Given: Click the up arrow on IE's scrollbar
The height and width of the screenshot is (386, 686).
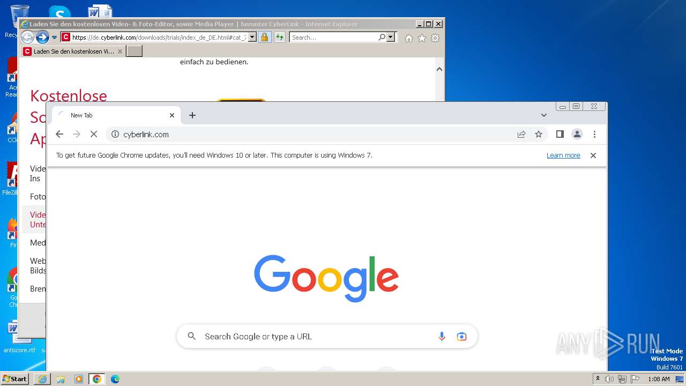Looking at the screenshot, I should click(439, 69).
